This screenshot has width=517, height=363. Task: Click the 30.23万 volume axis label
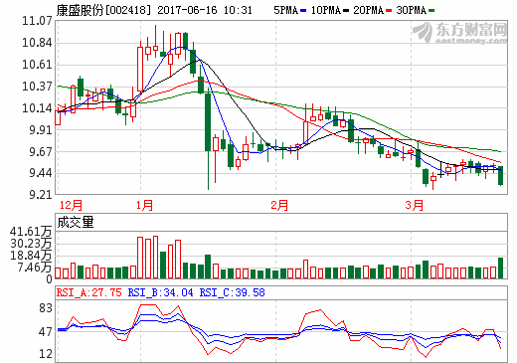pos(31,244)
